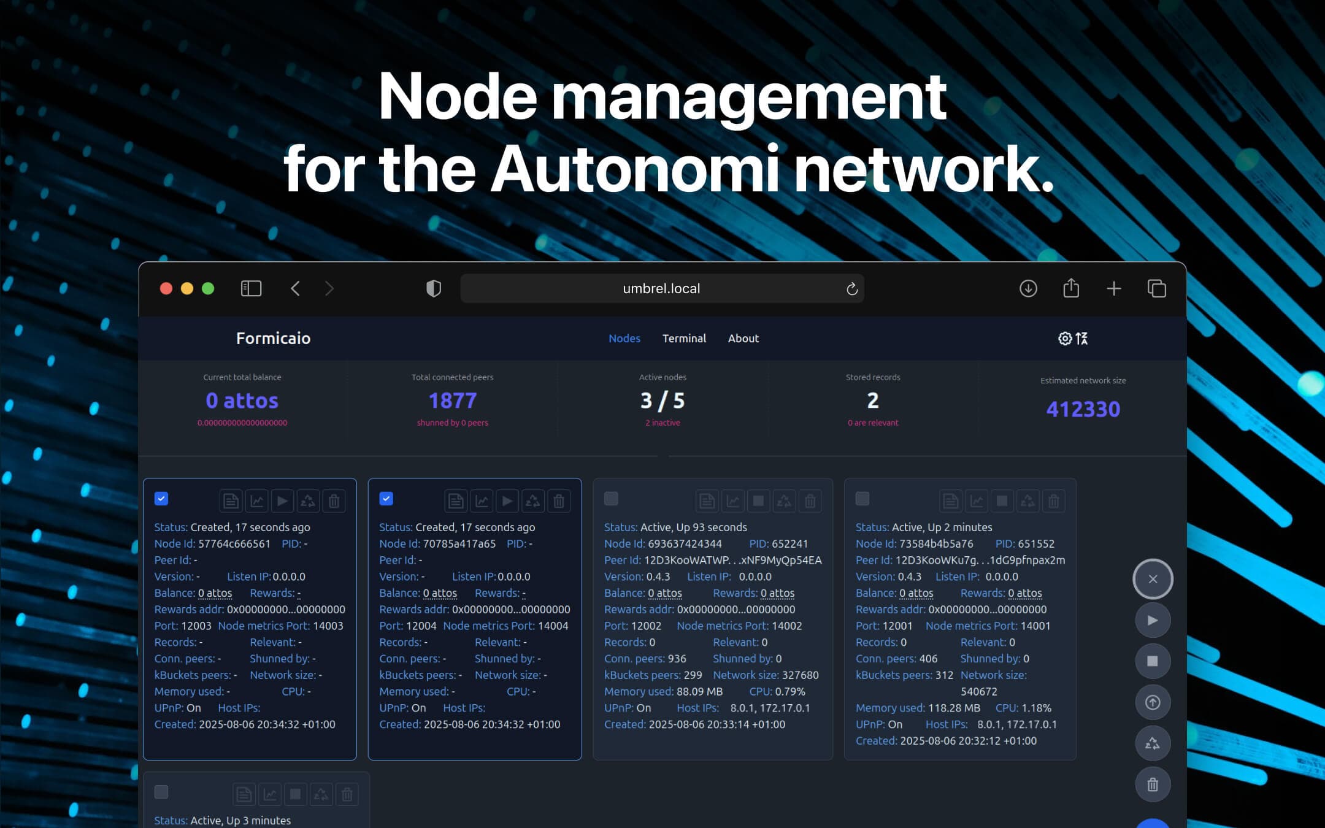This screenshot has width=1325, height=828.
Task: Upgrade selected nodes via floating upgrade arrow
Action: [x=1153, y=702]
